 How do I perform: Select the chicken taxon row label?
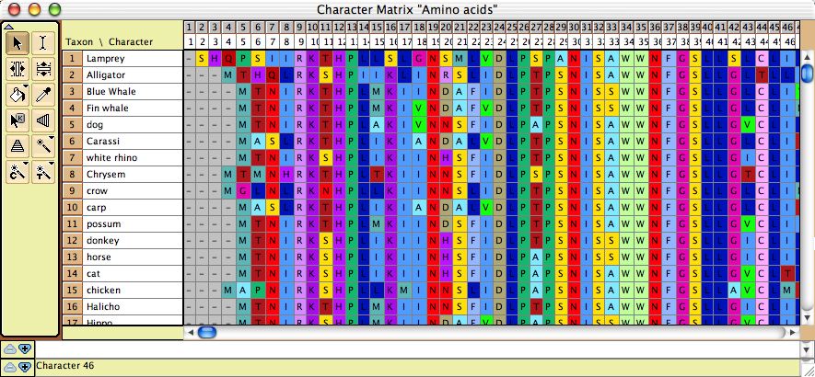click(x=103, y=290)
